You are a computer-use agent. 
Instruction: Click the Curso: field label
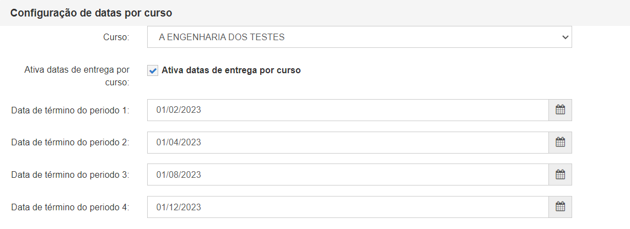click(116, 37)
